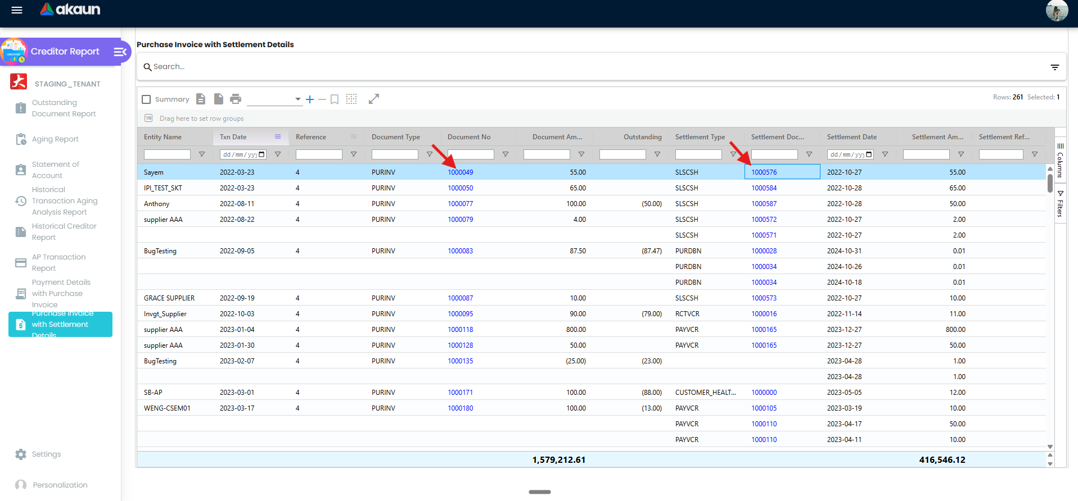Click the vertical grid scrollbar thumb
Screen dimensions: 1078x501
click(x=1050, y=183)
